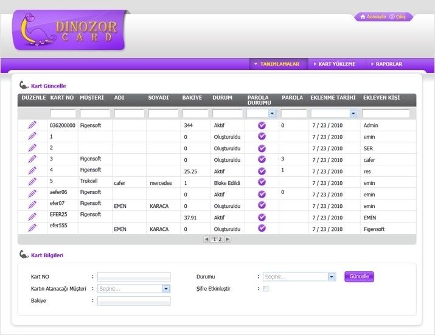
Task: Select the 'SER' added-by cell
Action: point(369,148)
